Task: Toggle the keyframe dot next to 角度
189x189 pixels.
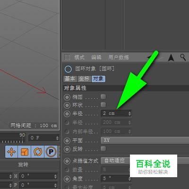Action: point(67,179)
